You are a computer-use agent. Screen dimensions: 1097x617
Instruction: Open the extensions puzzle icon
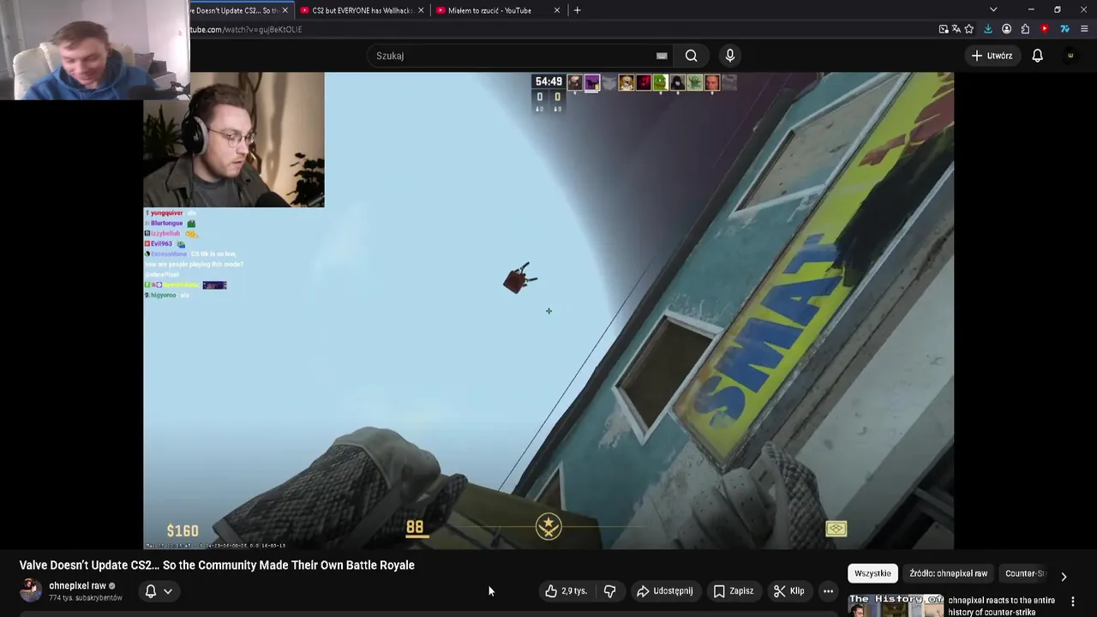click(x=1025, y=29)
